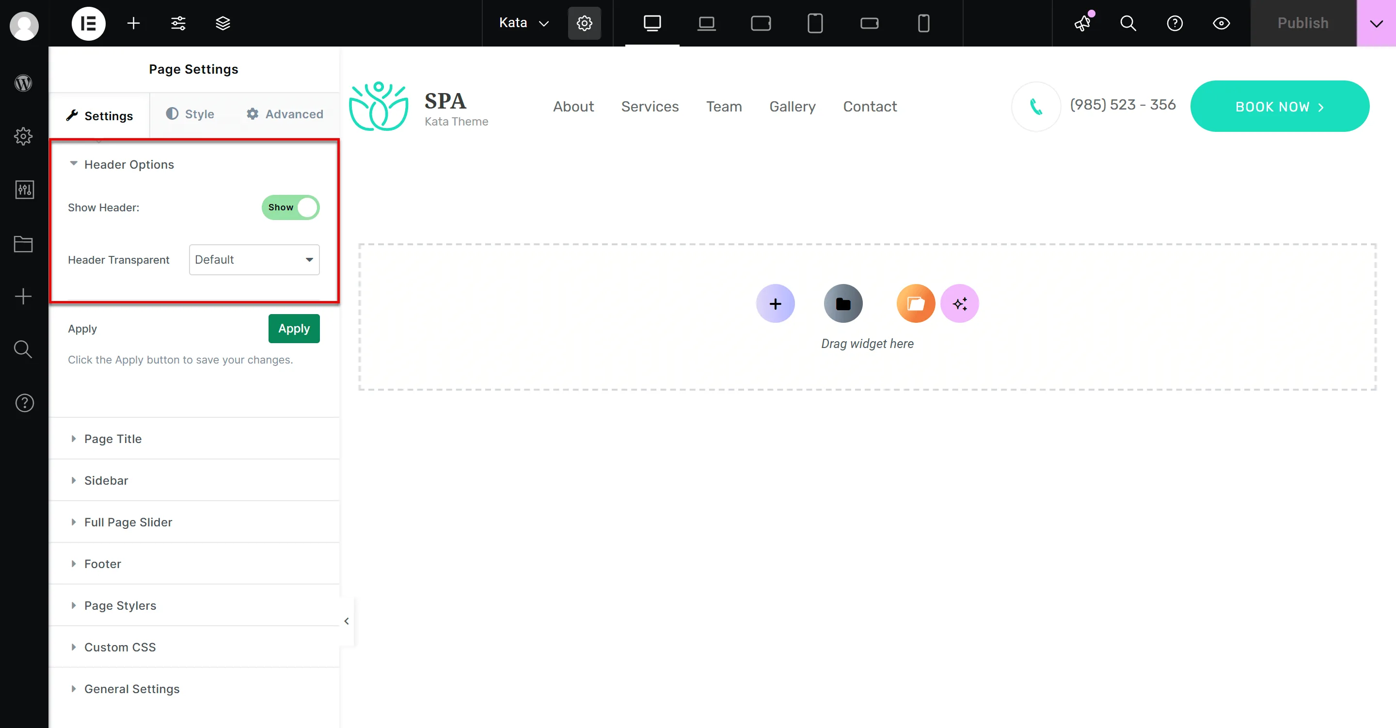This screenshot has width=1396, height=728.
Task: Expand the Footer section
Action: pos(194,564)
